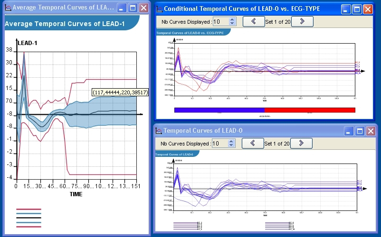Click the chart icon in Average Temporal Curves title bar
Image resolution: width=381 pixels, height=237 pixels.
8,8
